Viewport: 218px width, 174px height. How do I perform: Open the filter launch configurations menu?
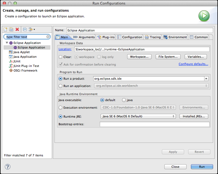pos(31,29)
